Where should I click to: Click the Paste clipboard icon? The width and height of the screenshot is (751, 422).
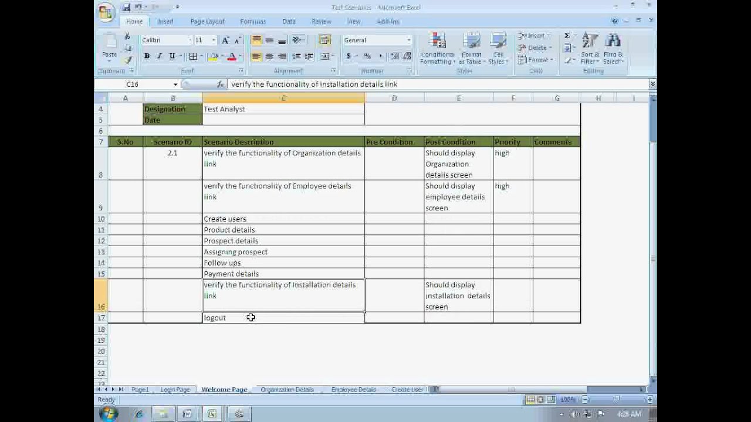[x=110, y=42]
